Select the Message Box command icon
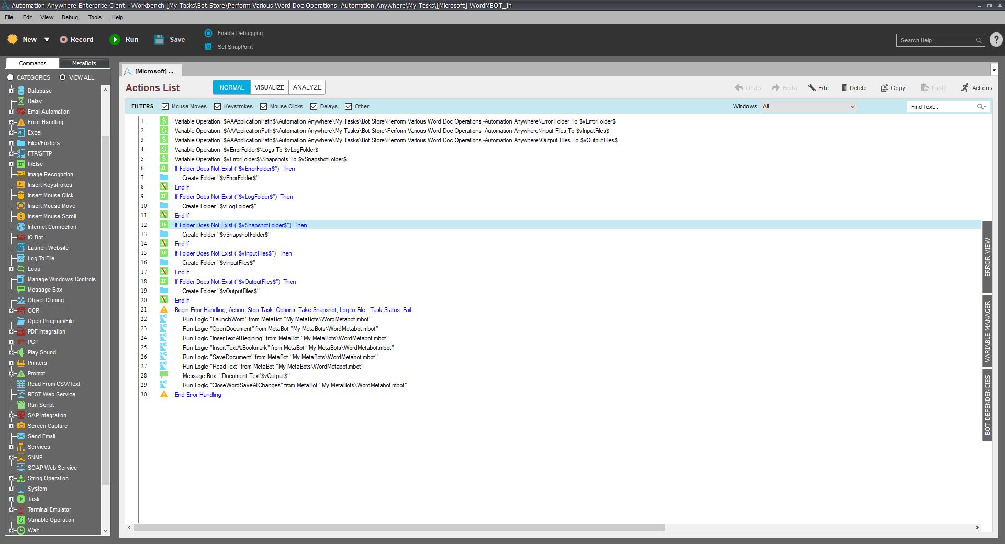Viewport: 1005px width, 544px height. [21, 290]
